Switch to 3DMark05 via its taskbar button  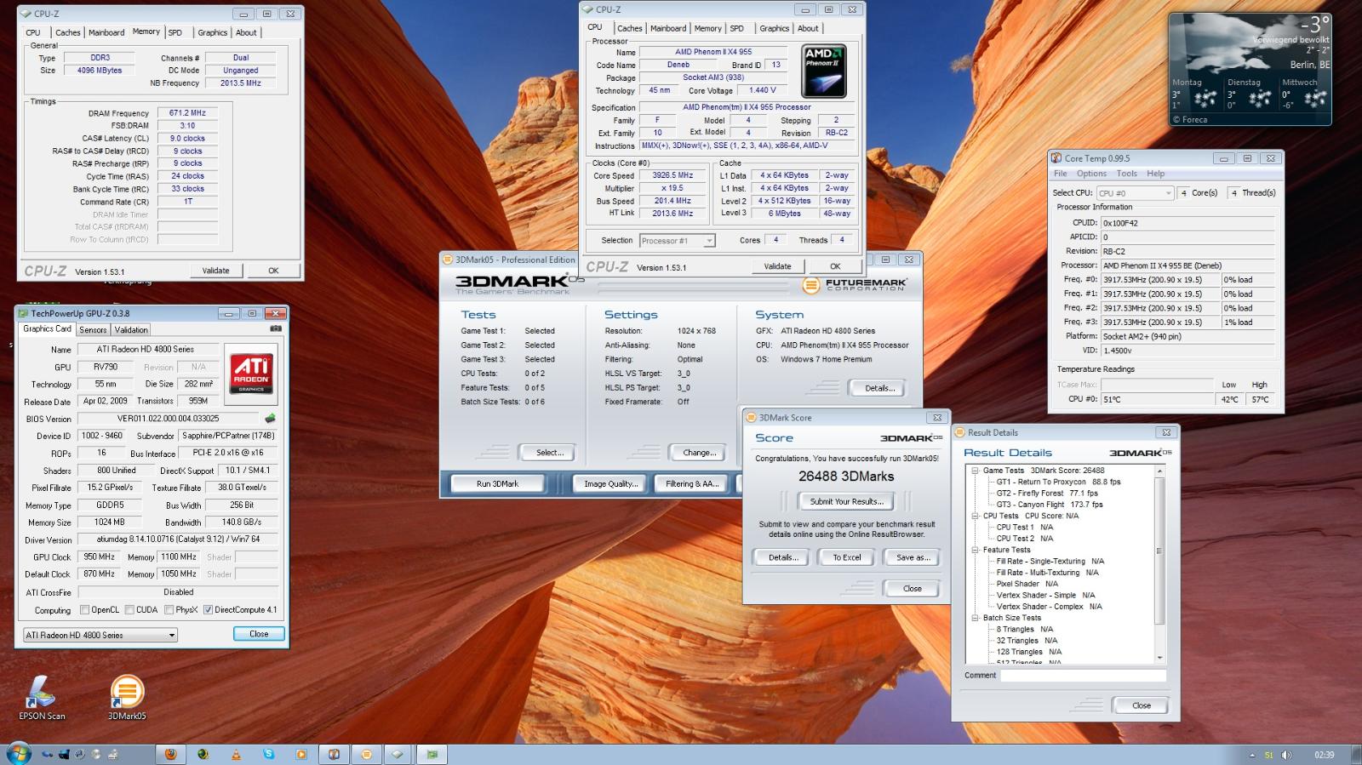366,754
